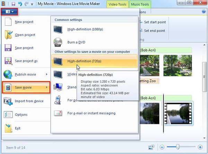This screenshot has width=208, height=154.
Task: Switch to Music Tools tab
Action: coord(140,4)
